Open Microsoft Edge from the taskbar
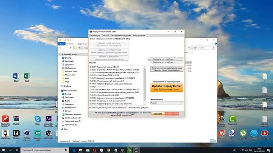 tap(74, 150)
